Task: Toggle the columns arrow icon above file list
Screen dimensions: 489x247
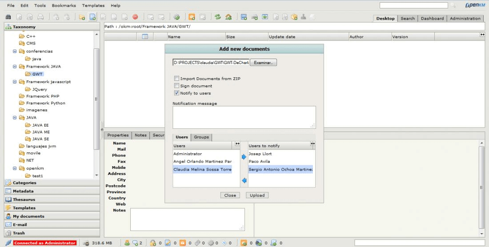Action: point(482,35)
